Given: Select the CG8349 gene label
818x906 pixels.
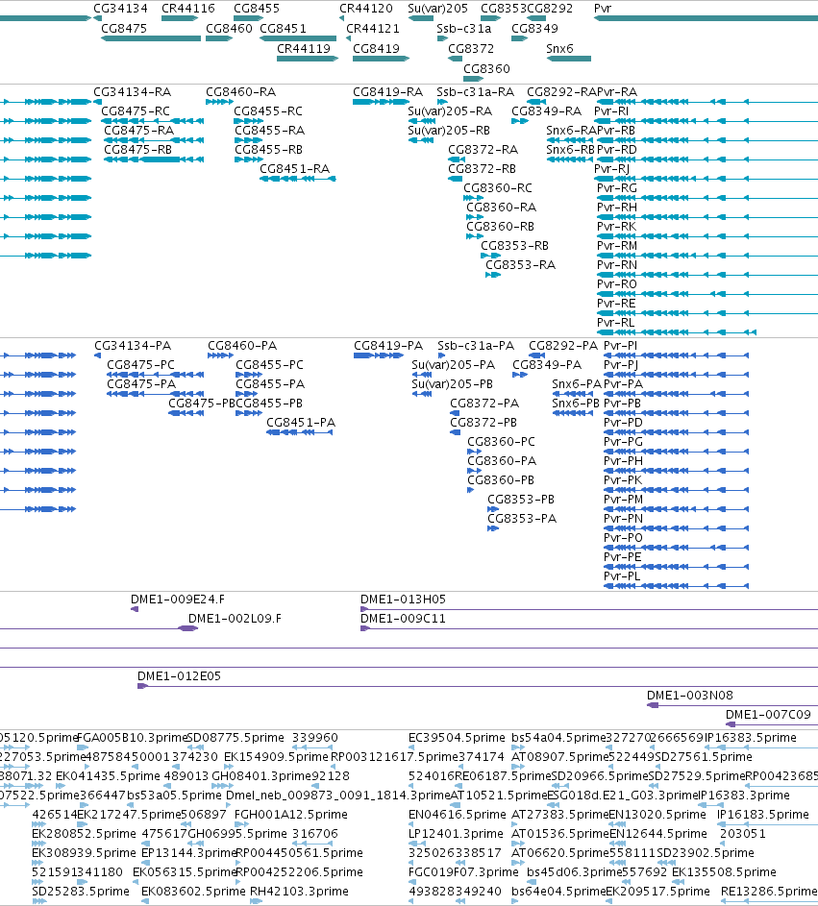Looking at the screenshot, I should [x=534, y=28].
